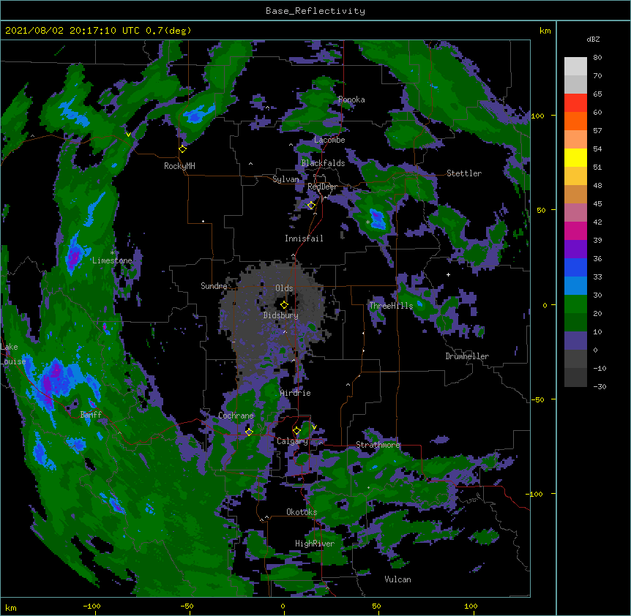The height and width of the screenshot is (616, 631).
Task: Pick the orange 57-60 dBZ legend swatch
Action: [x=575, y=121]
